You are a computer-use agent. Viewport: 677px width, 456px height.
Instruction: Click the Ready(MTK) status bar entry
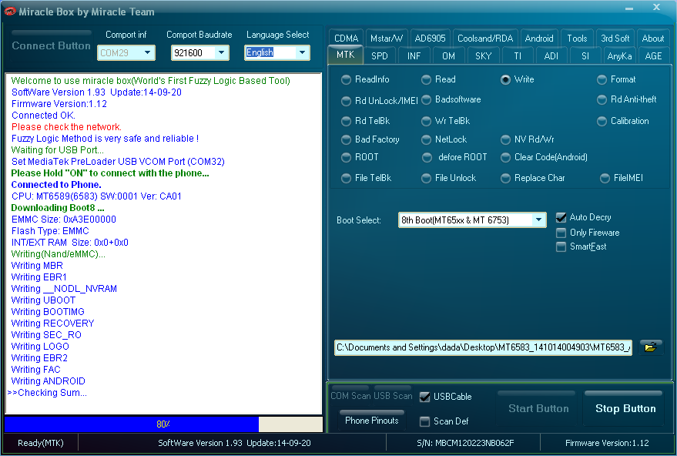(x=41, y=443)
